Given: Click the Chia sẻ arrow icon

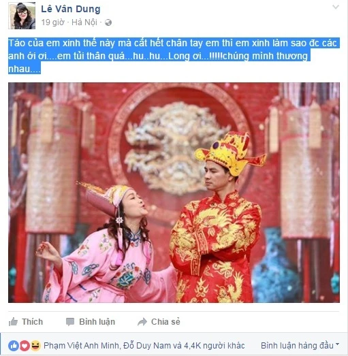Looking at the screenshot, I should pyautogui.click(x=142, y=322).
